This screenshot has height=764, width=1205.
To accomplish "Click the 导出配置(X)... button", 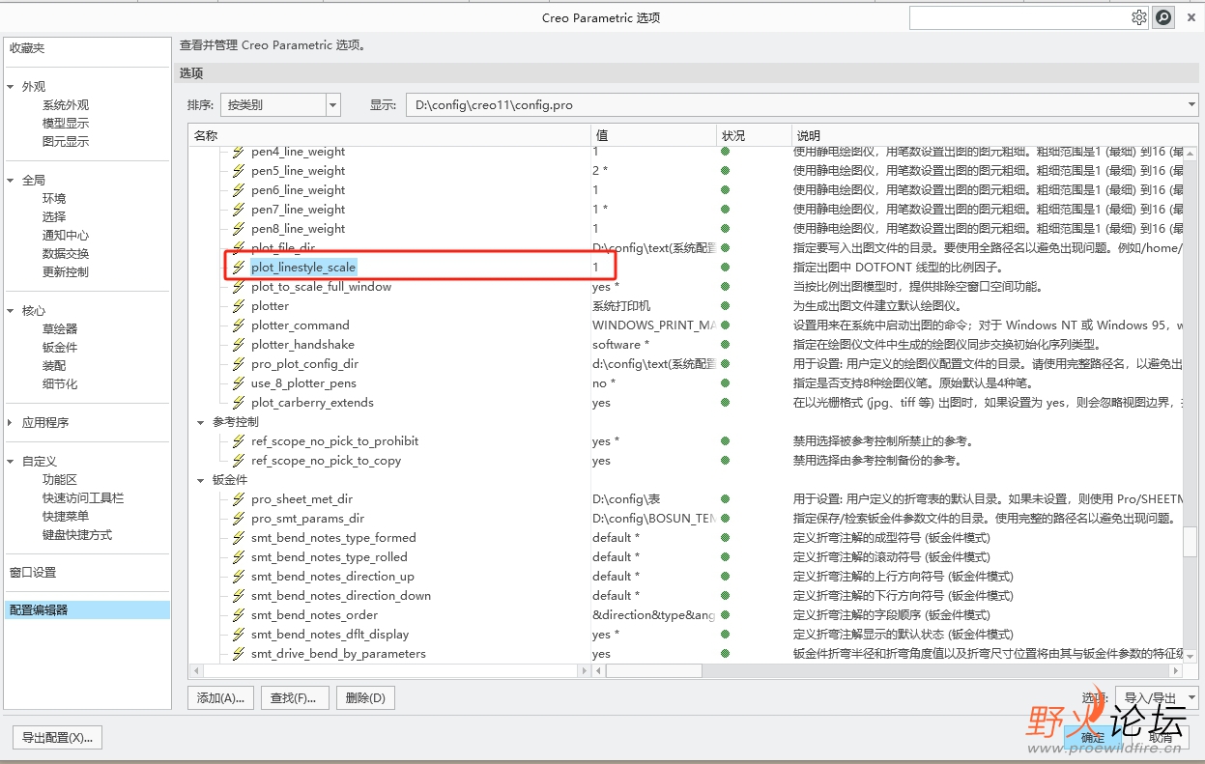I will click(x=57, y=737).
